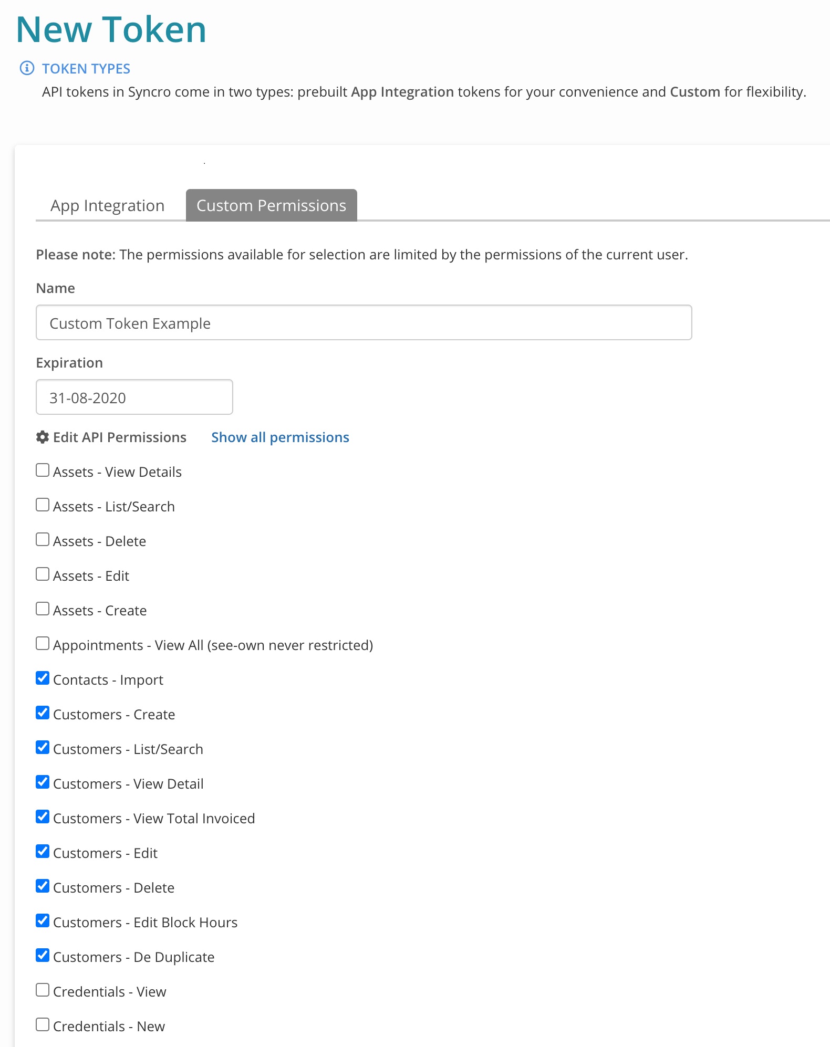Enable Assets - View Details checkbox
830x1047 pixels.
tap(43, 470)
